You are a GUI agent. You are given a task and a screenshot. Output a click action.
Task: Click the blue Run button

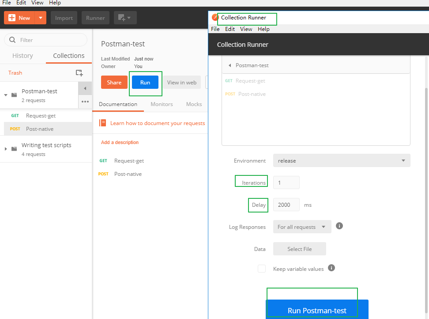coord(145,83)
